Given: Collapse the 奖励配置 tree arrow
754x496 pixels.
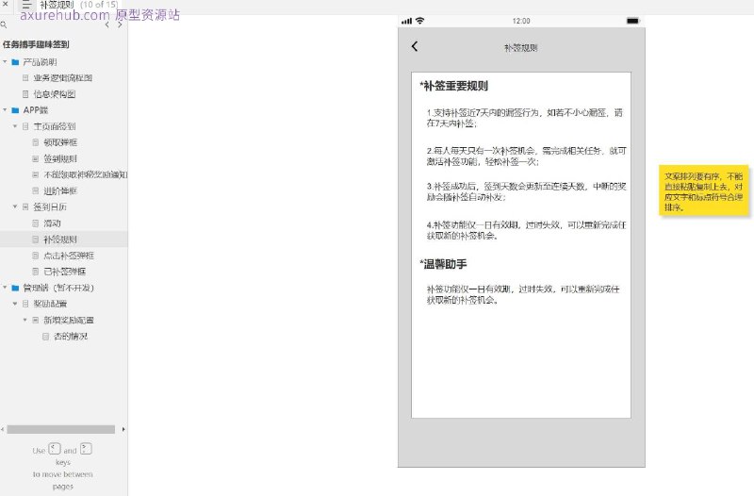Looking at the screenshot, I should coord(15,304).
